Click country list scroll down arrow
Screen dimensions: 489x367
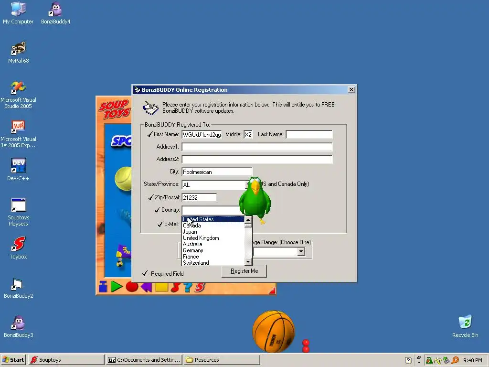(248, 262)
